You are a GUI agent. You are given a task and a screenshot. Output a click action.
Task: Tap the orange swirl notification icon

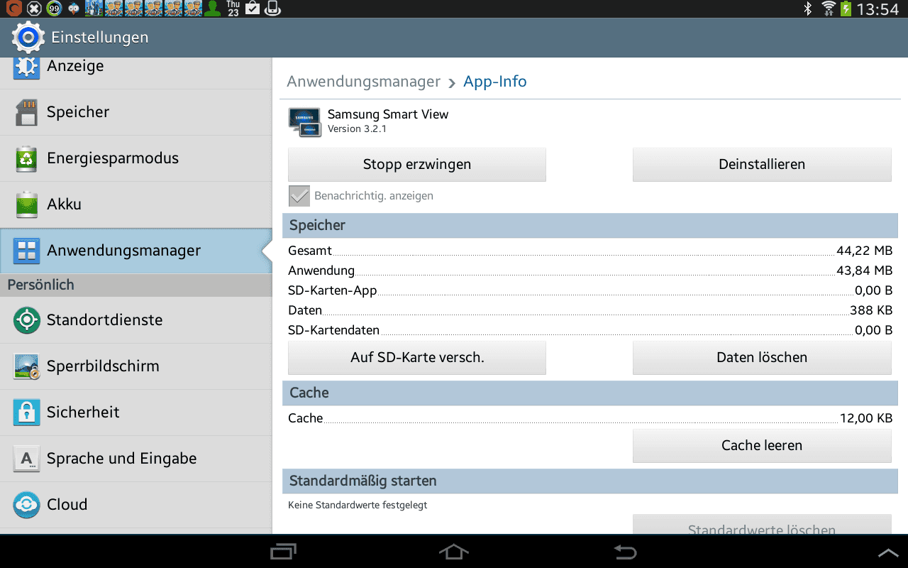[x=13, y=9]
